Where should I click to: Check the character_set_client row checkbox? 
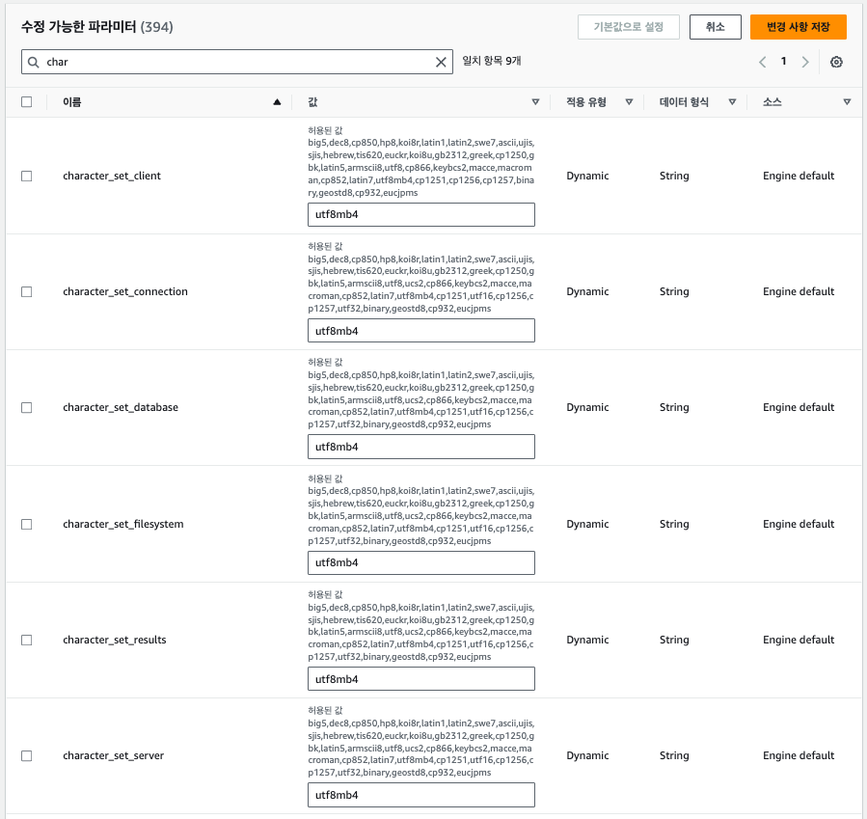tap(27, 176)
